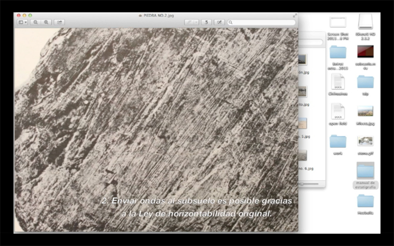
Task: Click the no. 6.jpg file name
Action: (x=306, y=169)
